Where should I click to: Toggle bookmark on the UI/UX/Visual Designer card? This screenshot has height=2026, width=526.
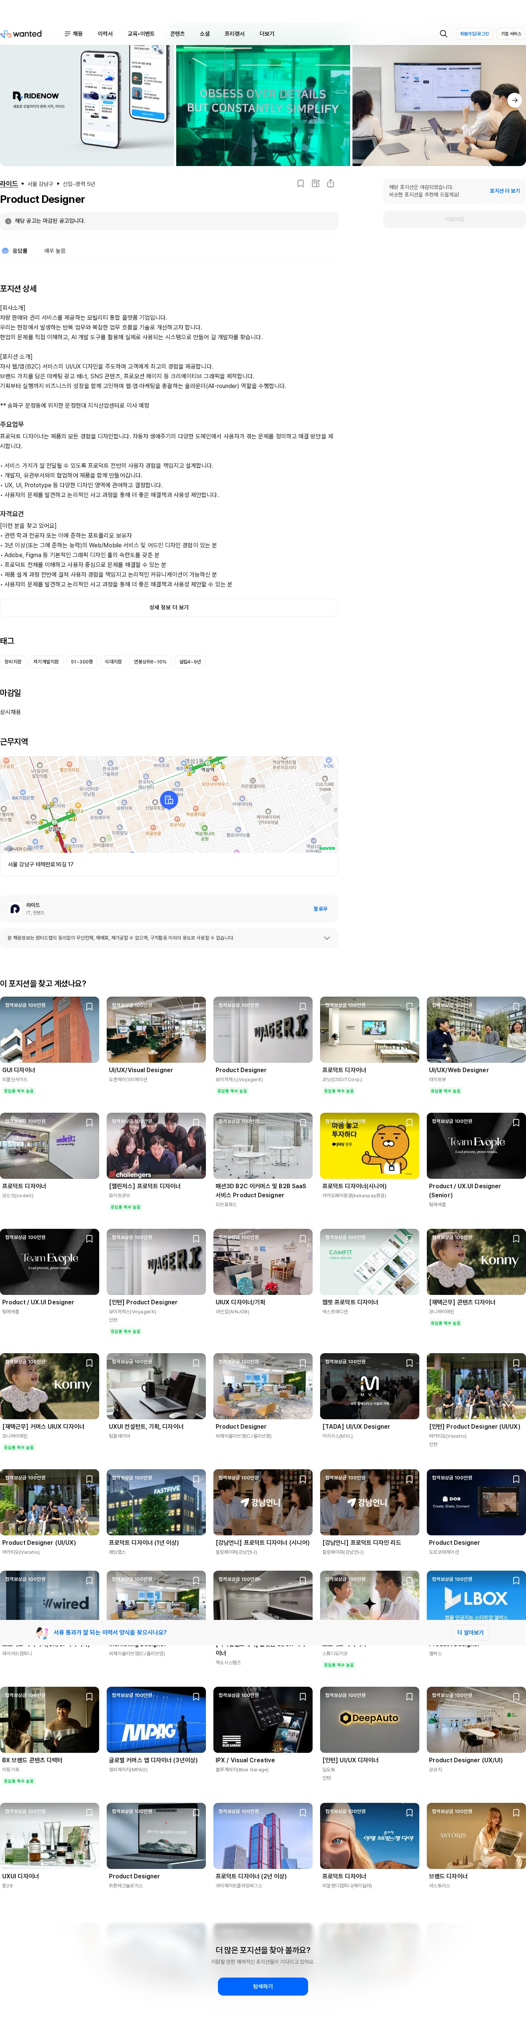pyautogui.click(x=196, y=1006)
